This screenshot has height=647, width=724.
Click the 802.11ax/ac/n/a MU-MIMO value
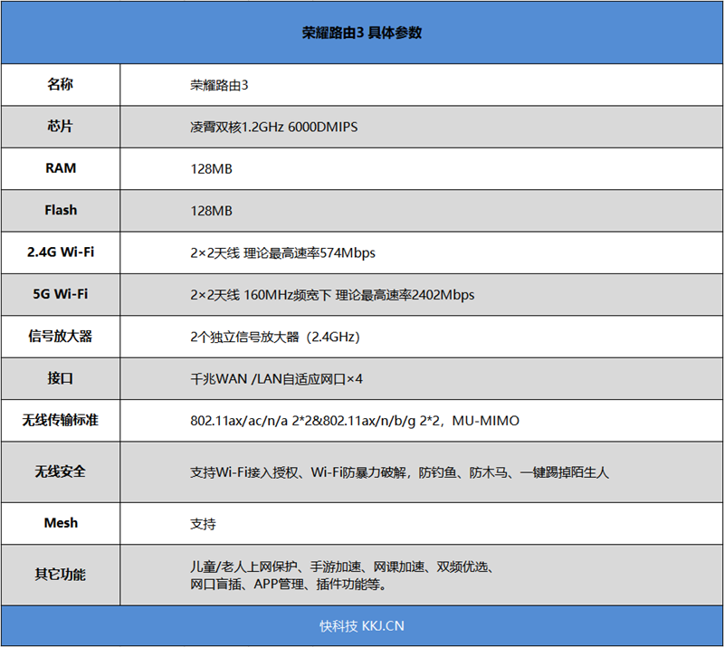[x=355, y=421]
